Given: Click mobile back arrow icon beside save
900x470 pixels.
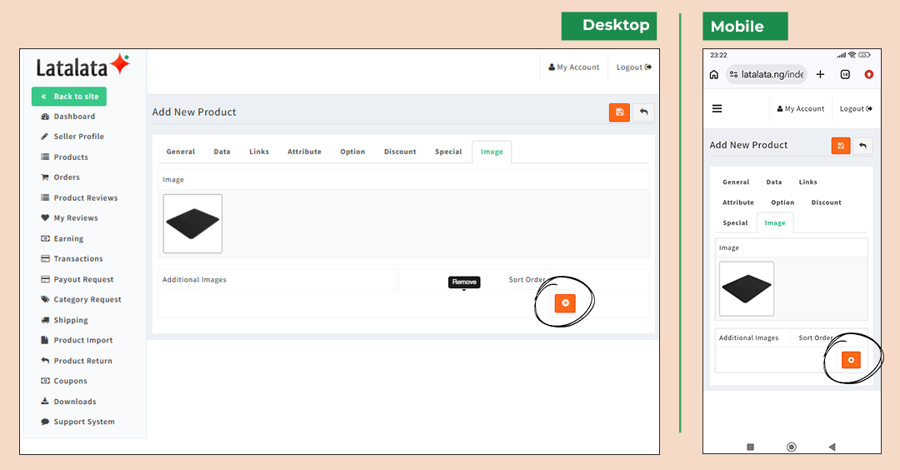Looking at the screenshot, I should point(862,146).
